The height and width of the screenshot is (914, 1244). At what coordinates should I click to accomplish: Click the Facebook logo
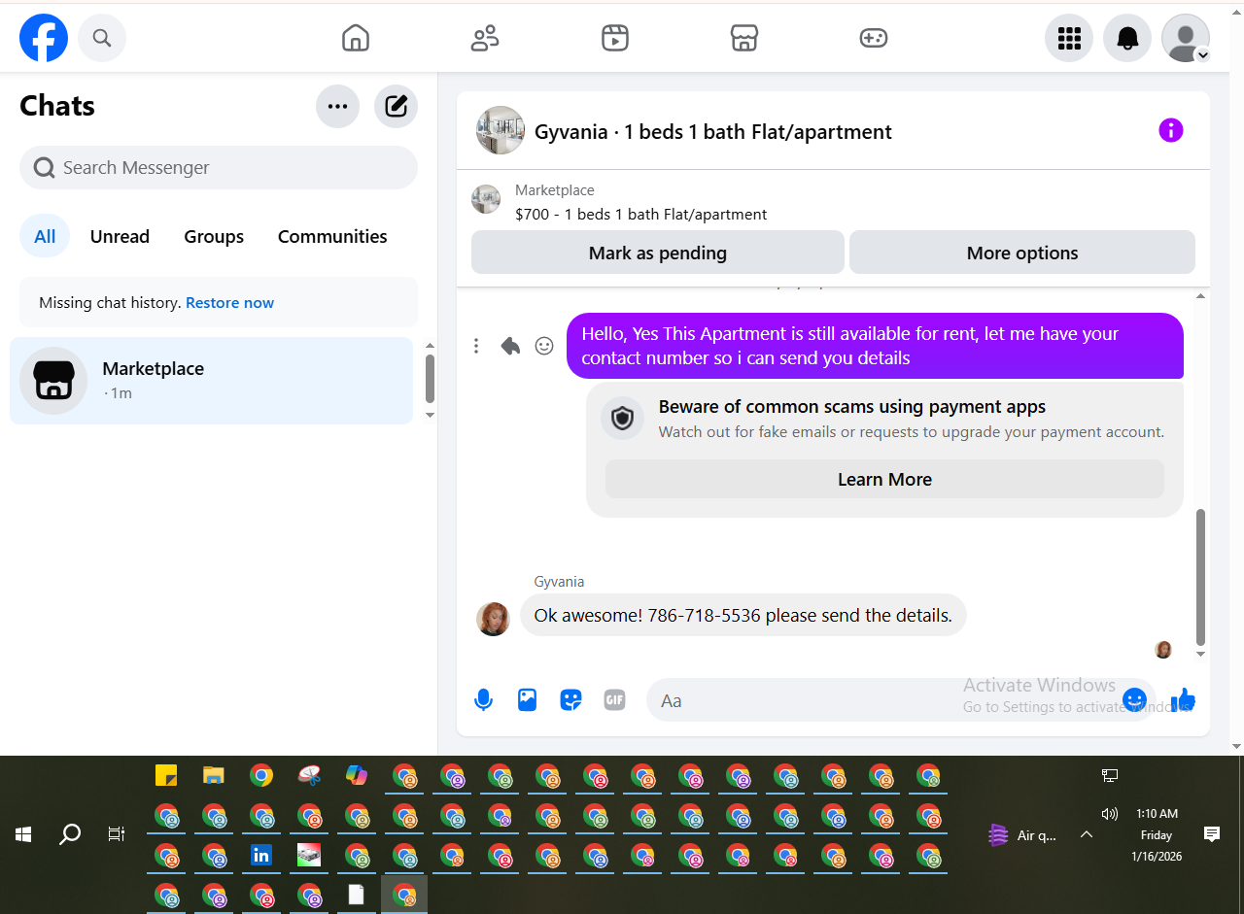pyautogui.click(x=44, y=38)
